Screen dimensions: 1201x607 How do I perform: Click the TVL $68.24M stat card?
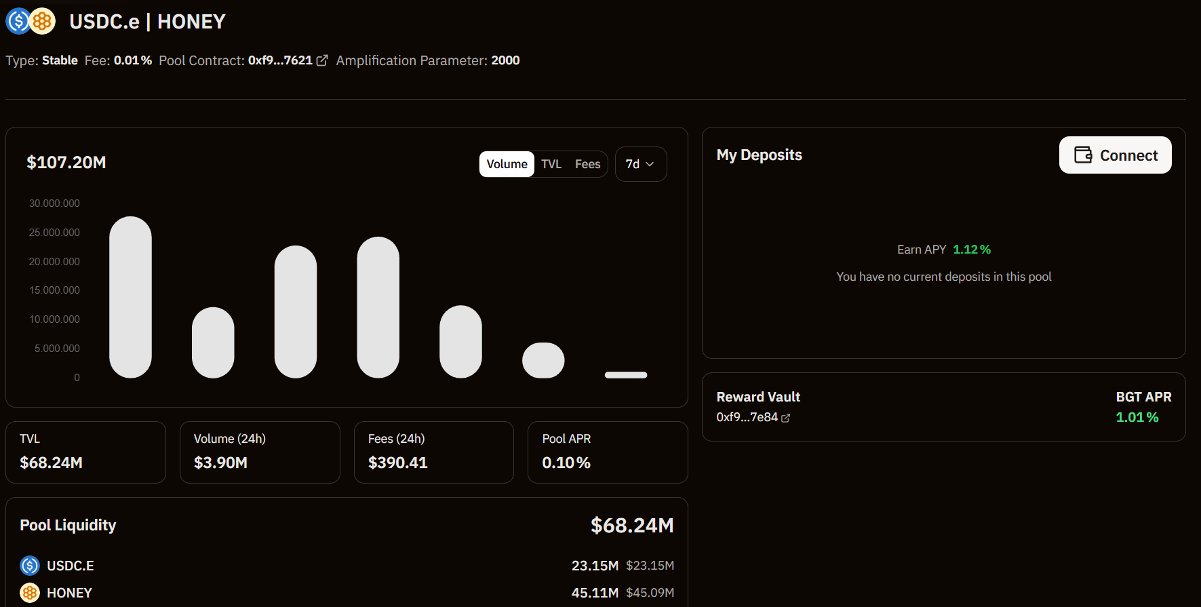point(85,452)
